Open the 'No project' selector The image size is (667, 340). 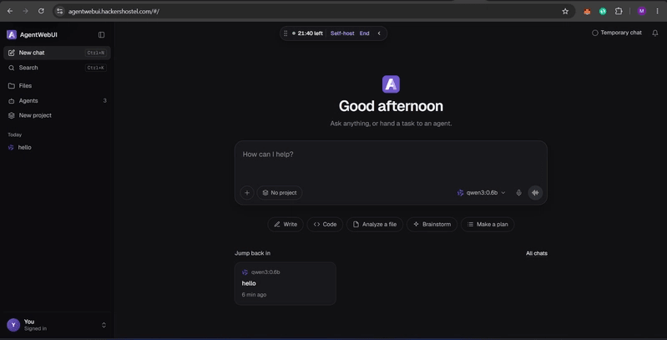[x=280, y=193]
